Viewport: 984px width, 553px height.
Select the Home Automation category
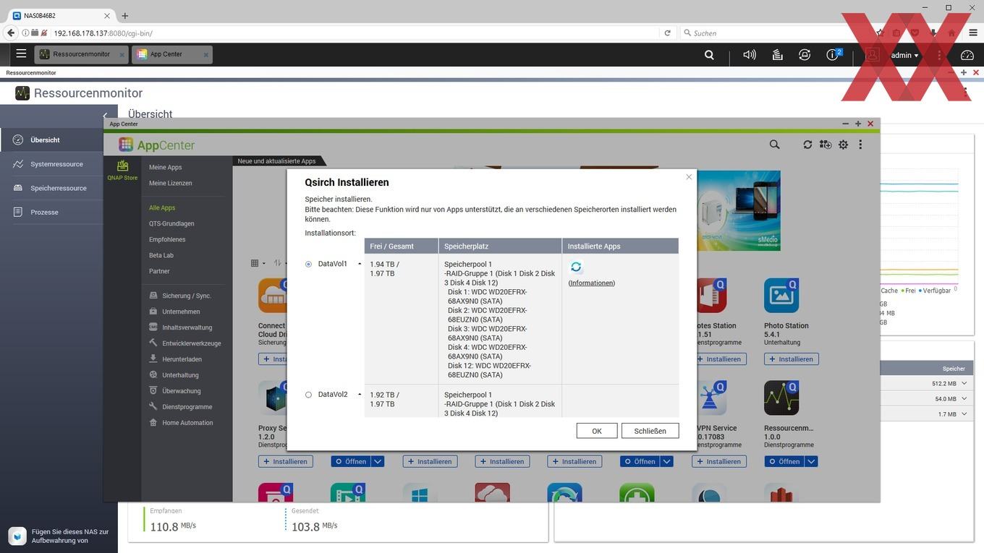point(182,423)
